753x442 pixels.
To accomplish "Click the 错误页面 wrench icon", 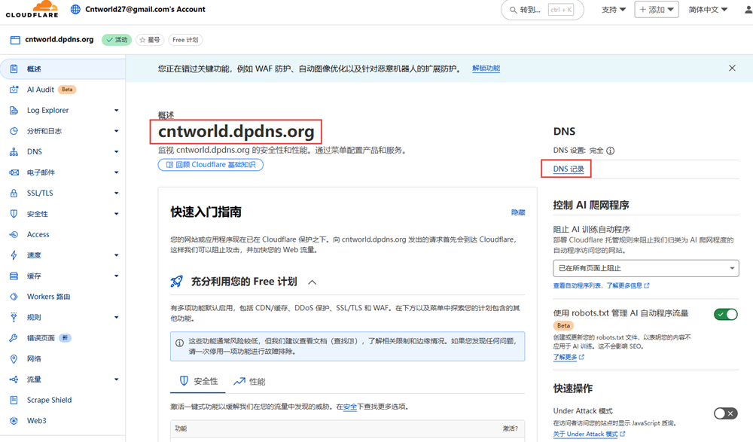I will [14, 338].
